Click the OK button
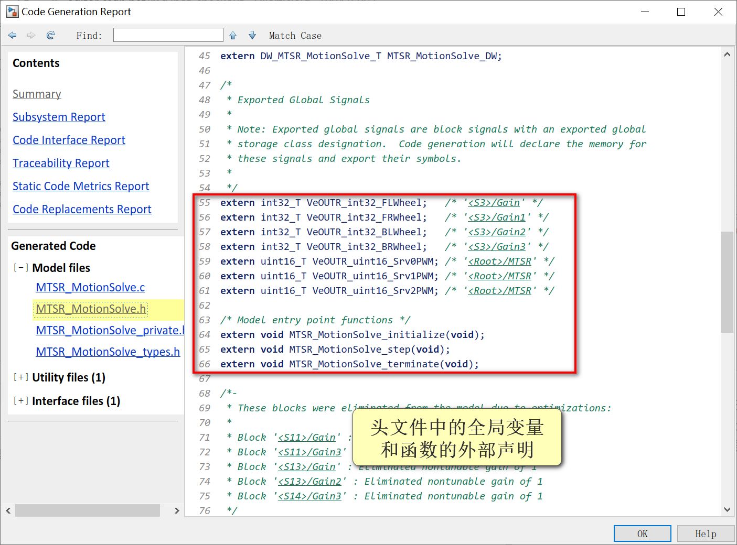 pyautogui.click(x=643, y=533)
